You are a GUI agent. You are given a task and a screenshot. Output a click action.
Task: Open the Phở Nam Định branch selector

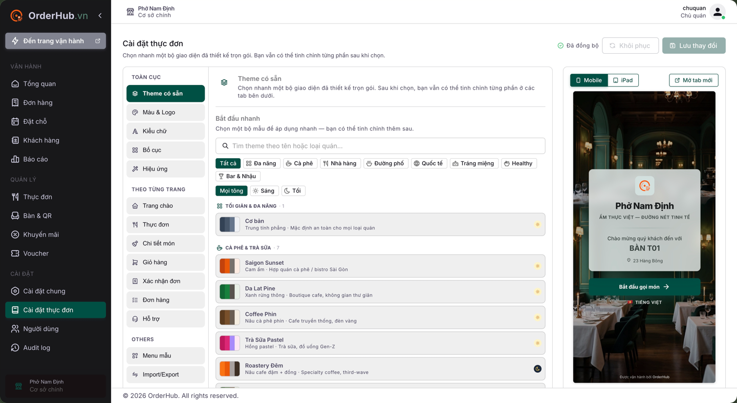pyautogui.click(x=150, y=12)
